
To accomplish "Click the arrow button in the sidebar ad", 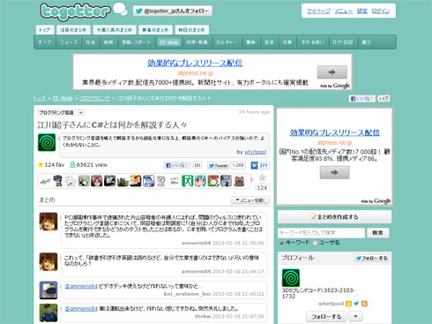I will [335, 172].
